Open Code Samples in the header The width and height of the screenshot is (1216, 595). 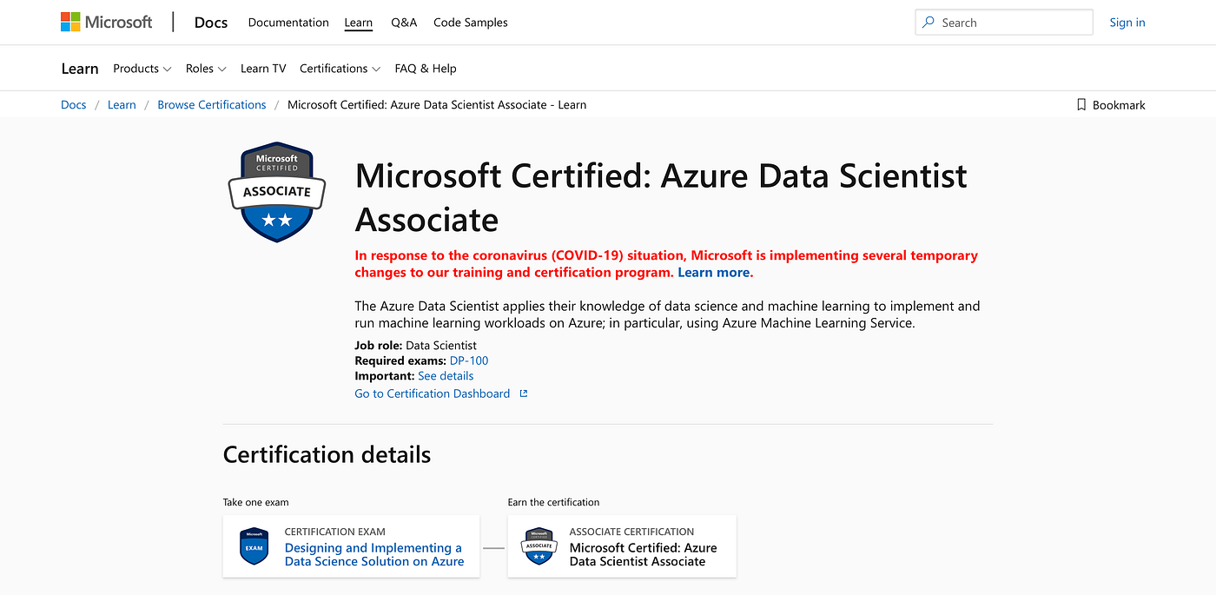click(471, 23)
